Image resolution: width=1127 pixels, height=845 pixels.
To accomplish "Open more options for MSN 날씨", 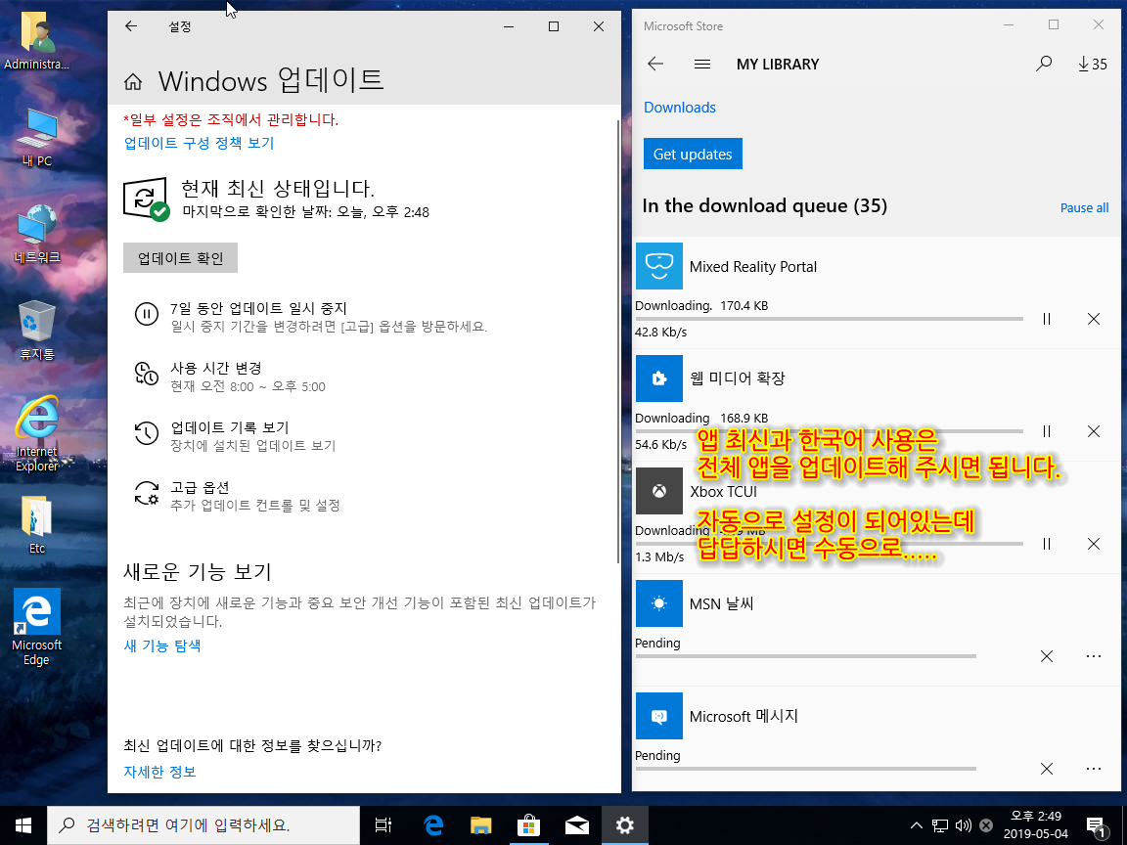I will click(x=1093, y=656).
